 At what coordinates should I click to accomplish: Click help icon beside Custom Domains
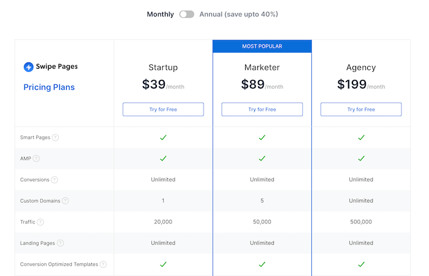[x=65, y=201]
